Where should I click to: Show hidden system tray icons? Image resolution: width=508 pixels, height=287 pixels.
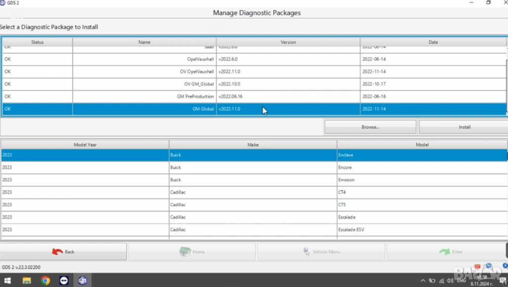tap(422, 281)
